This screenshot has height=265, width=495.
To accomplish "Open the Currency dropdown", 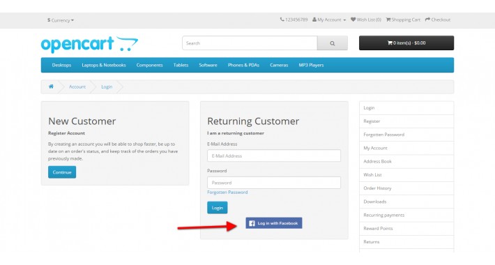I will click(61, 20).
